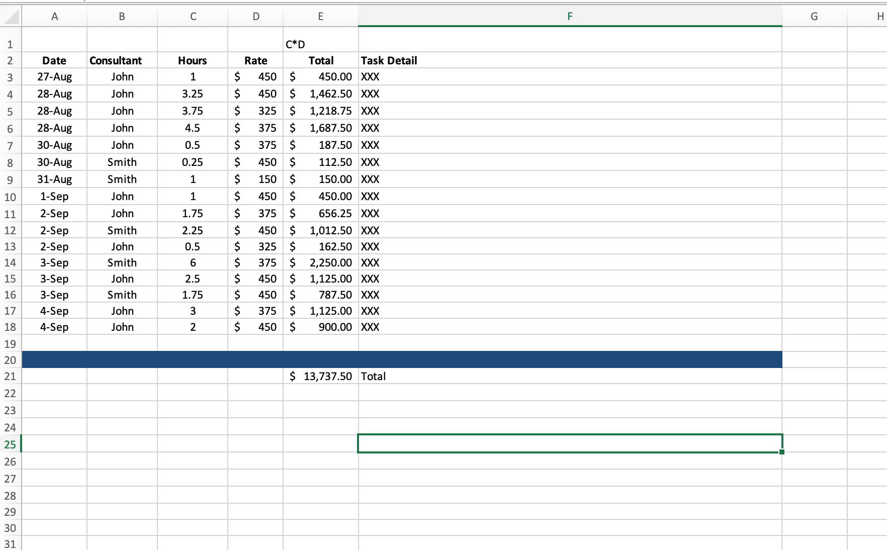Click the Select All corner triangle
Image resolution: width=887 pixels, height=550 pixels.
point(11,16)
